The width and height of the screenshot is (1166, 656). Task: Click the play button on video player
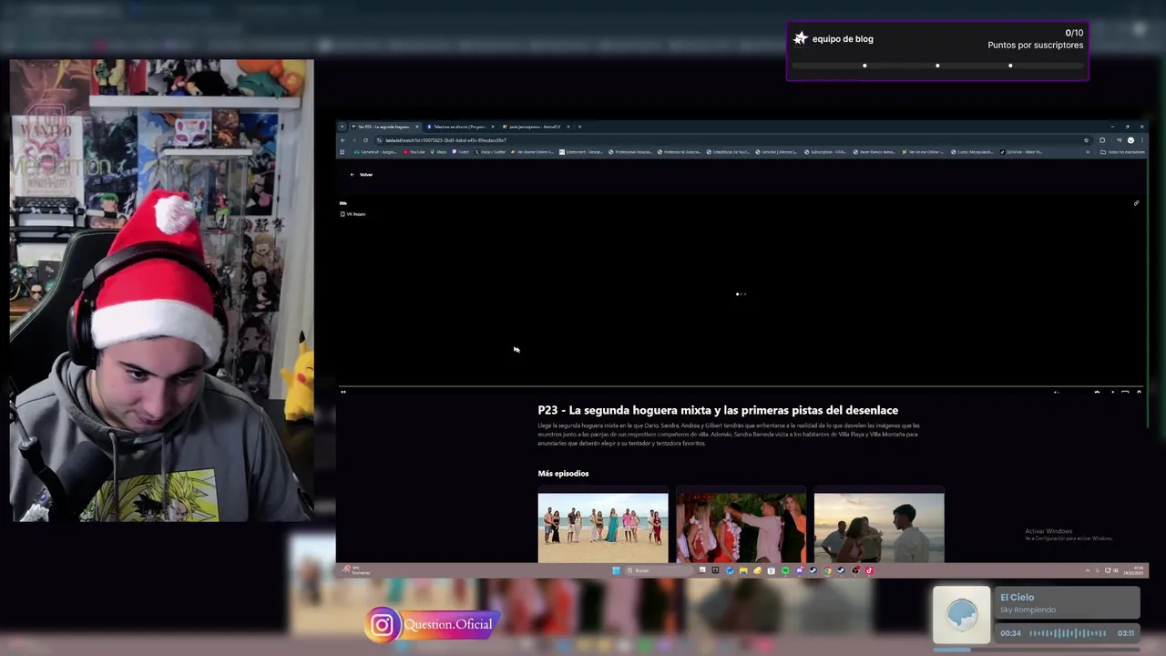(x=343, y=393)
